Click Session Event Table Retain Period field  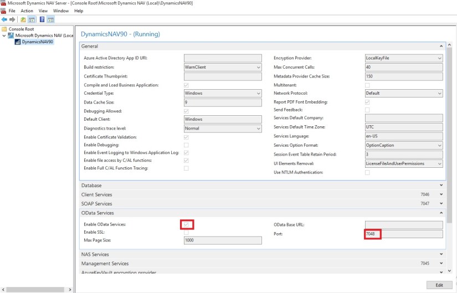(x=404, y=155)
